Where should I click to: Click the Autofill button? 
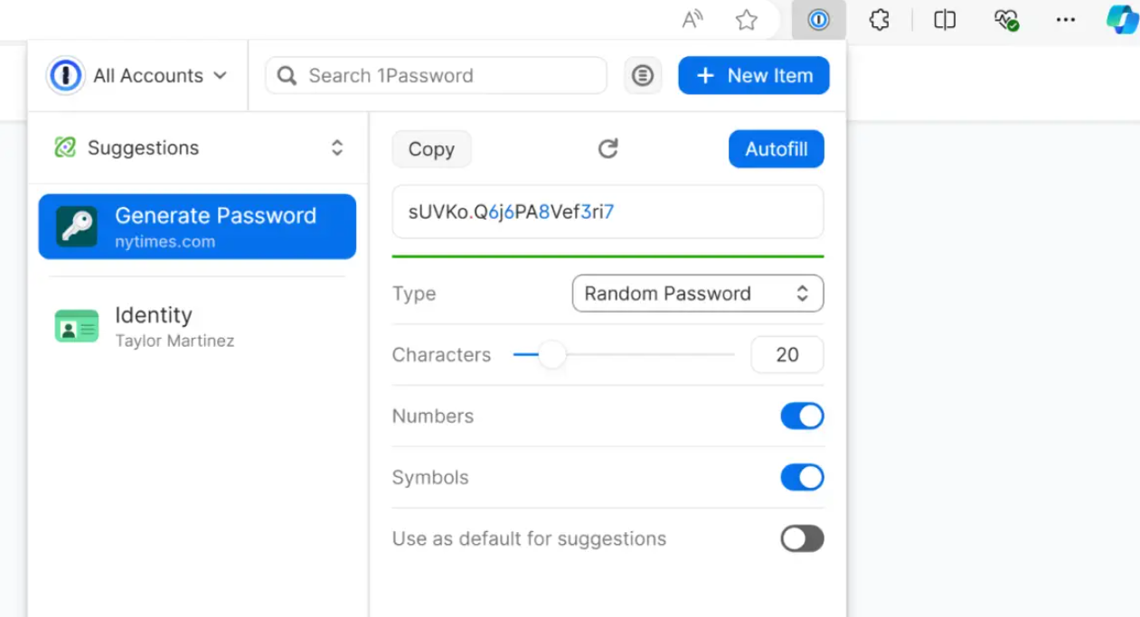click(x=776, y=148)
